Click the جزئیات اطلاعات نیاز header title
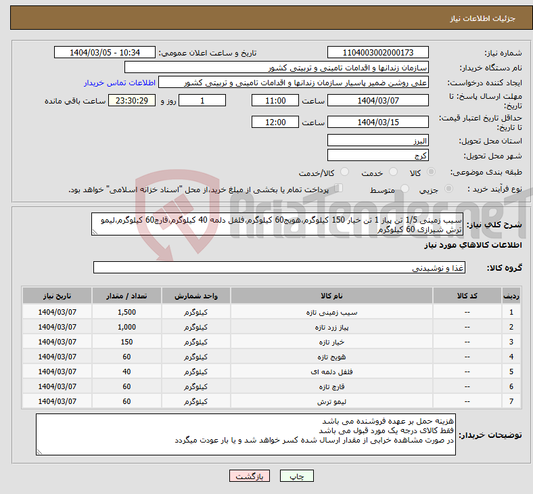Viewport: 533px width, 494px height. click(x=482, y=18)
